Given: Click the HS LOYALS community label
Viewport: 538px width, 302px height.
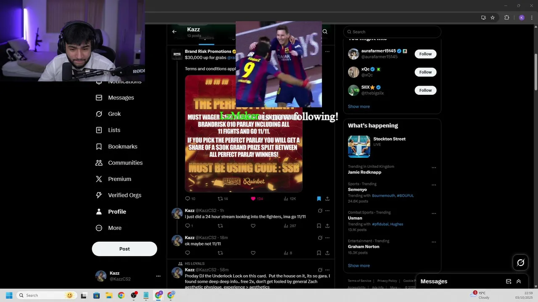Looking at the screenshot, I should (195, 263).
